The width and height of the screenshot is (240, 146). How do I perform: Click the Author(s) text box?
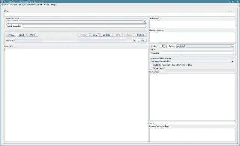[x=192, y=24]
